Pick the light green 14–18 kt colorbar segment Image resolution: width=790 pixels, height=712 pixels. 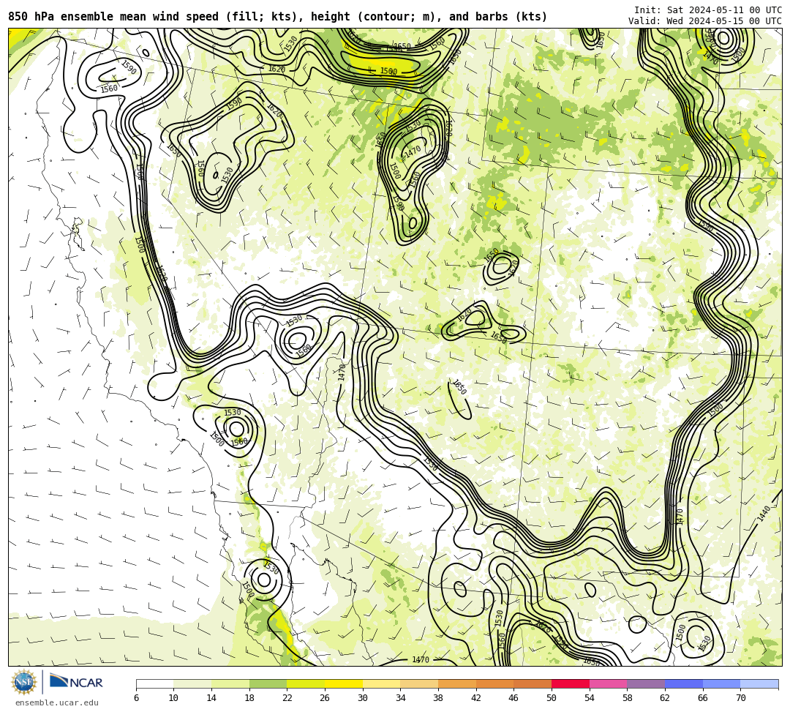tap(230, 683)
